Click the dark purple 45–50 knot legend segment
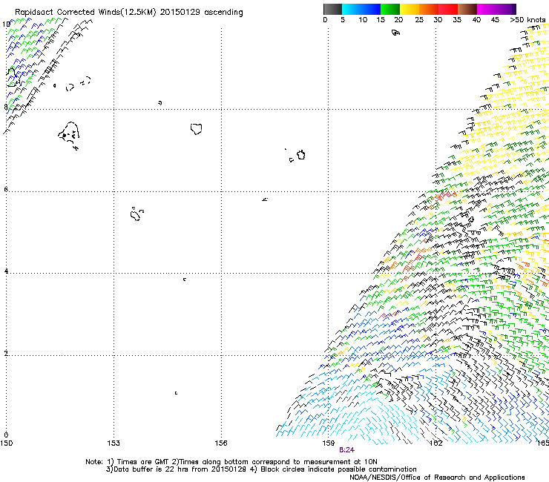The image size is (549, 482). tap(506, 9)
